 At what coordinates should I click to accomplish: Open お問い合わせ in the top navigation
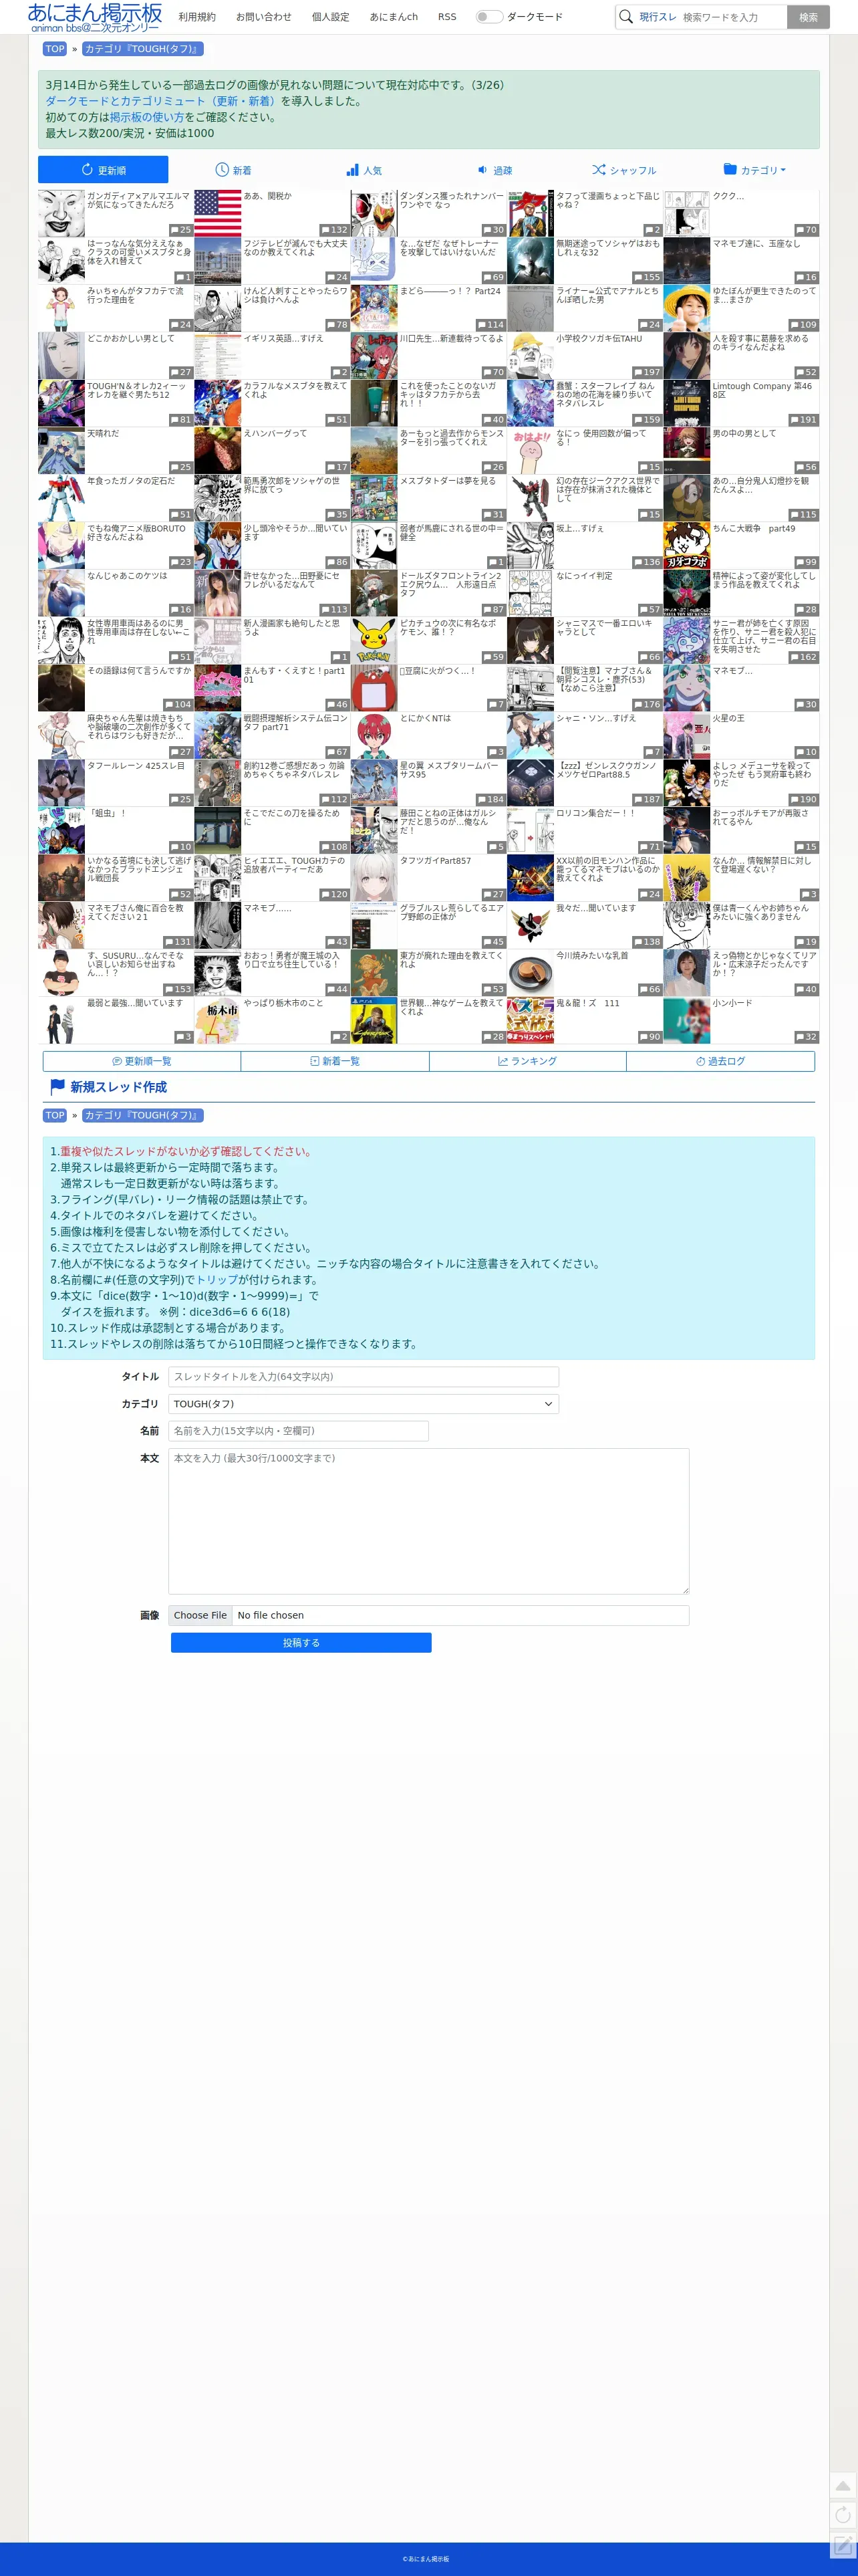click(264, 17)
